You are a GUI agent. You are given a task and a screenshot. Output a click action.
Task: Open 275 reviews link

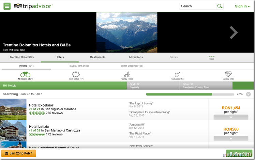pyautogui.click(x=54, y=113)
